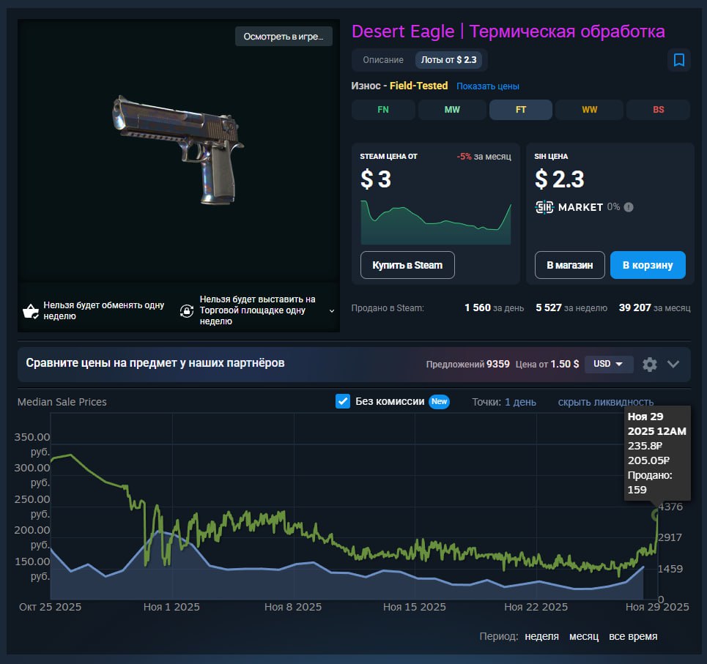Click the trade restriction basket icon

click(31, 311)
